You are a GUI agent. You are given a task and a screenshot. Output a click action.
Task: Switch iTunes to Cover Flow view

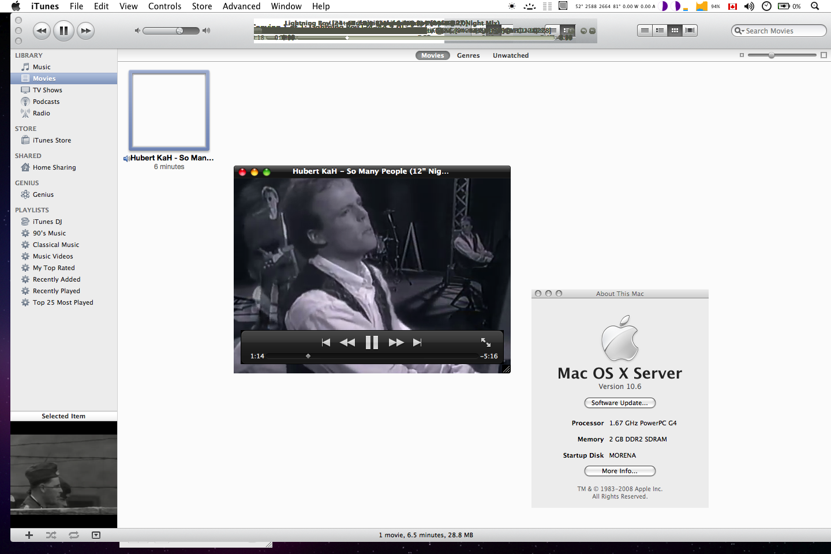[x=690, y=31]
